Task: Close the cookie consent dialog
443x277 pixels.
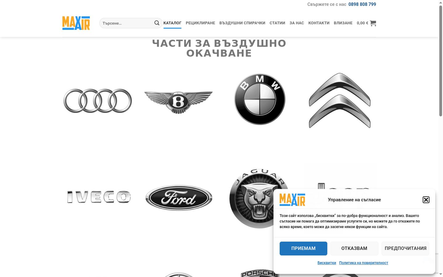Action: tap(426, 200)
